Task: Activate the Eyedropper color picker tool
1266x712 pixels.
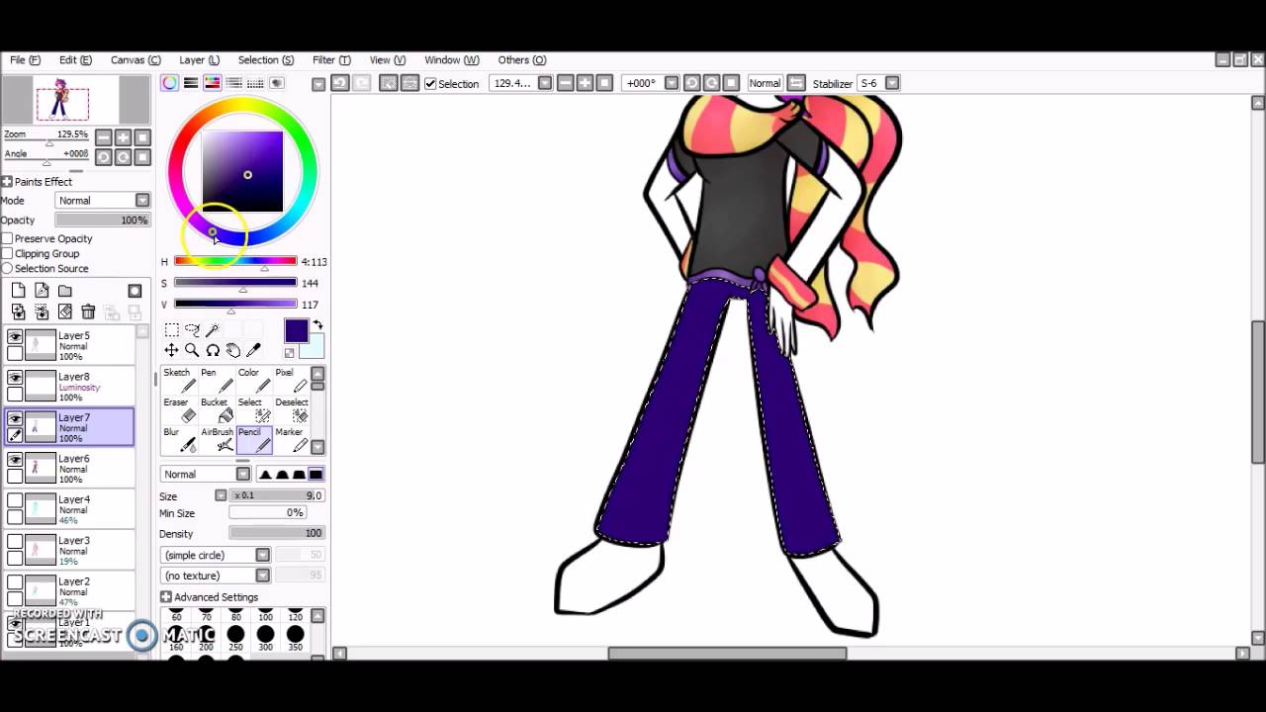Action: point(253,350)
